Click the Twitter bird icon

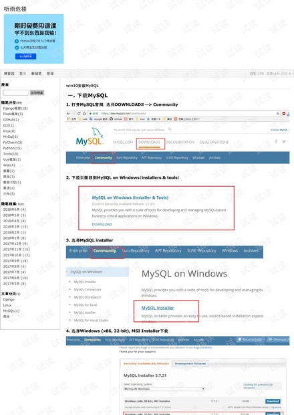coord(284,141)
